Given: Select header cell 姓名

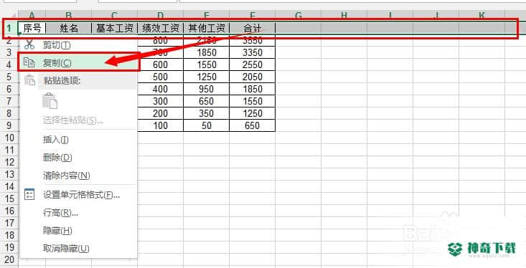Looking at the screenshot, I should [68, 28].
